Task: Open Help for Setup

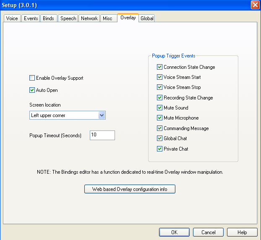Action: point(242,232)
